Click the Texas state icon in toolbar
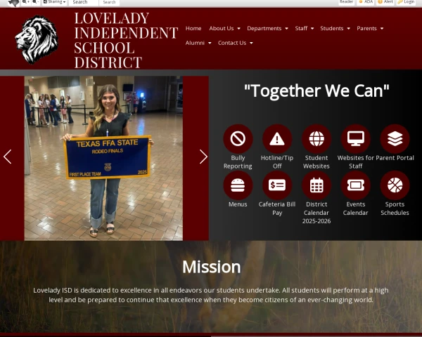The image size is (422, 337). (13, 3)
